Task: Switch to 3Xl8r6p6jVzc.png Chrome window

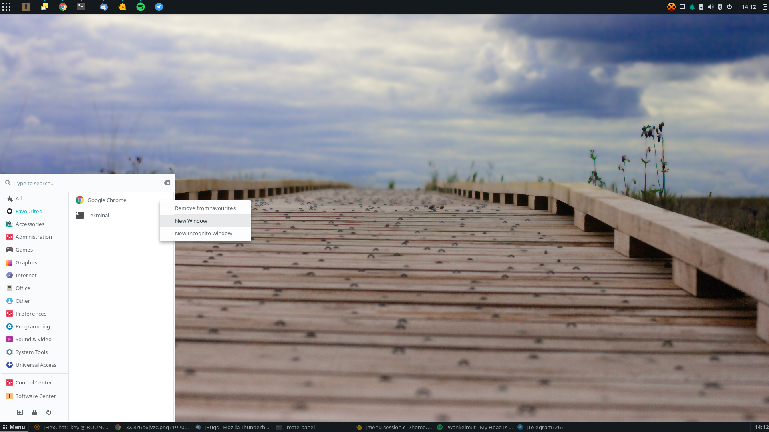Action: [152, 427]
